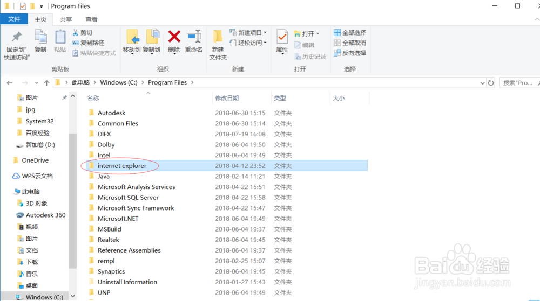This screenshot has width=540, height=301.
Task: Open the Move to (移动到) menu
Action: (x=132, y=42)
